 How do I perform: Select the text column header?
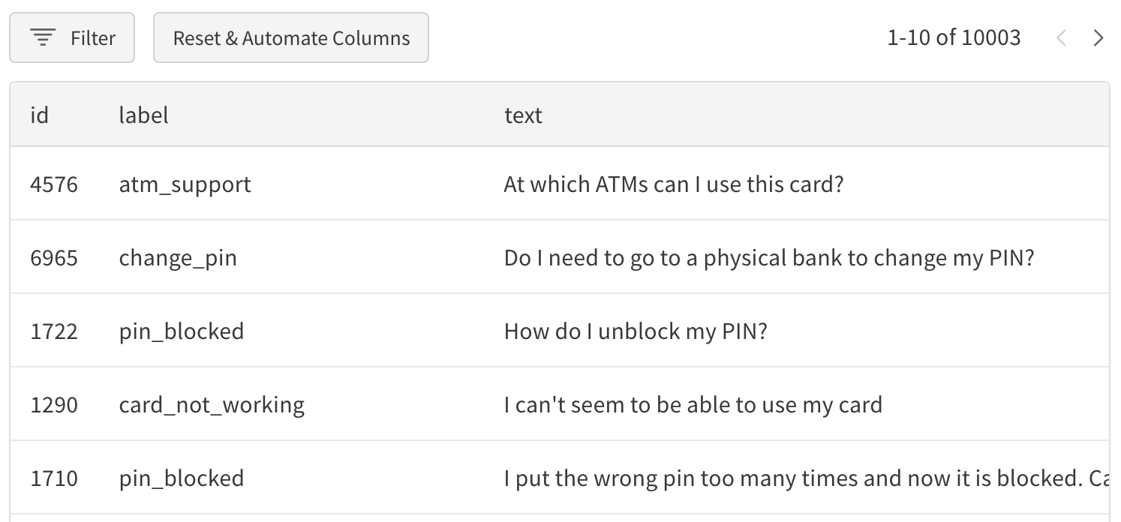523,115
